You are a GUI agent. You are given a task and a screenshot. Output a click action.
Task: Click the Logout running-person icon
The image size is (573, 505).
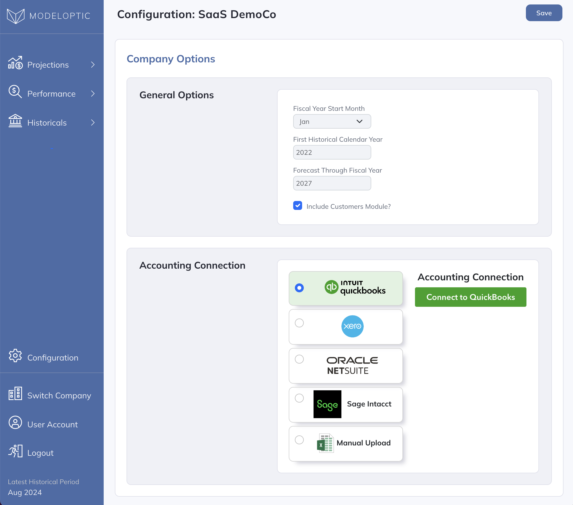point(15,451)
